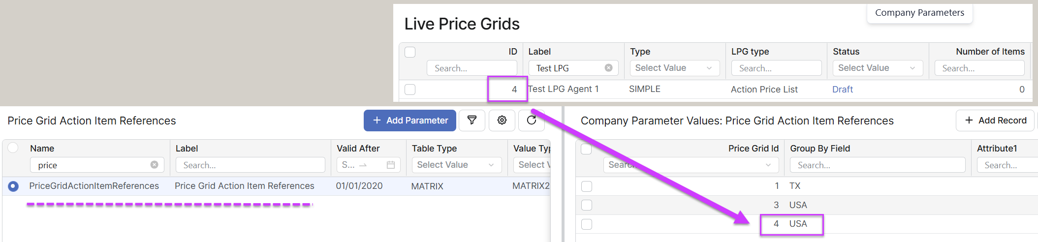Tick the checkbox for Price Grid Id 3
1038x242 pixels.
coord(587,205)
